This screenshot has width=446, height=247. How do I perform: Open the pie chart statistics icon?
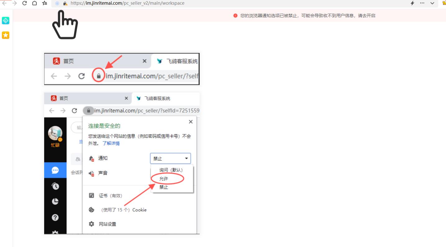(x=55, y=202)
